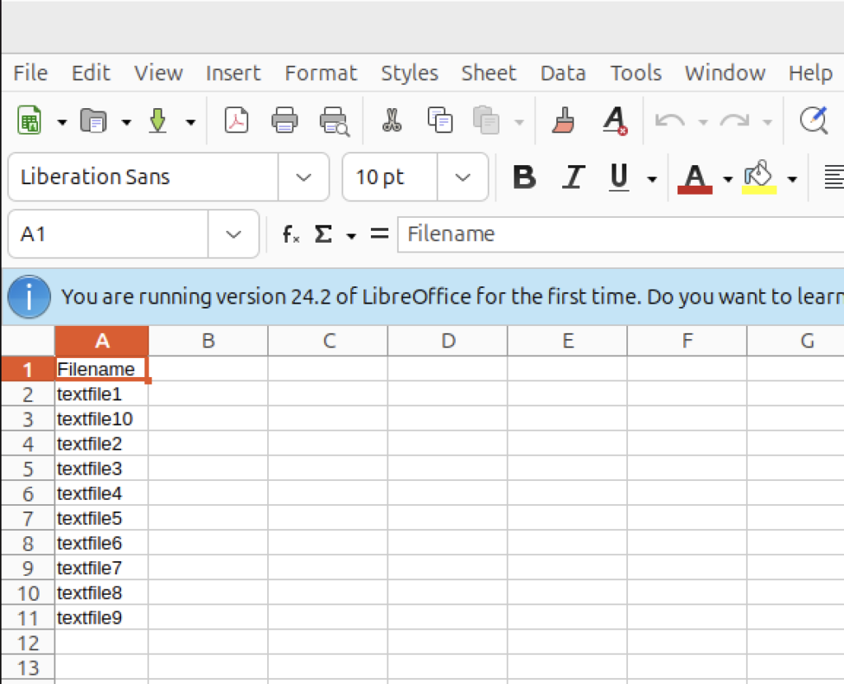Select the Clone Formatting paintbrush
Viewport: 844px width, 684px height.
coord(564,120)
